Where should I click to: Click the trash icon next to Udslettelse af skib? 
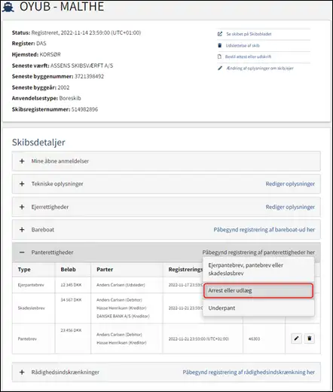[x=220, y=45]
